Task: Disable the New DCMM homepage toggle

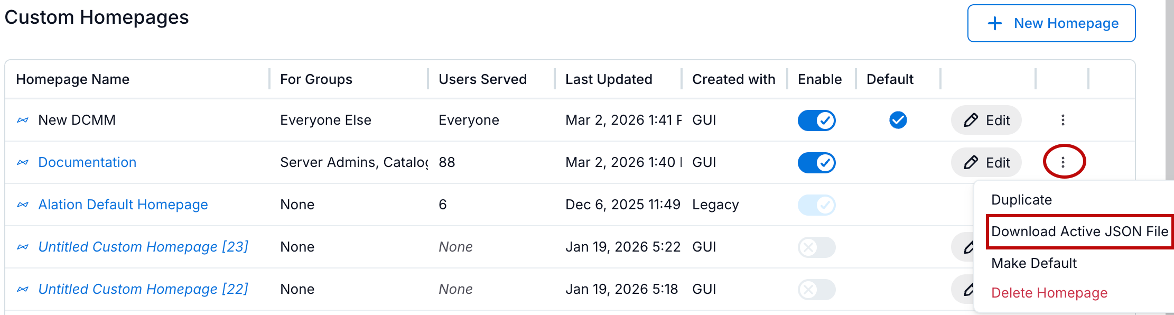Action: pos(816,120)
